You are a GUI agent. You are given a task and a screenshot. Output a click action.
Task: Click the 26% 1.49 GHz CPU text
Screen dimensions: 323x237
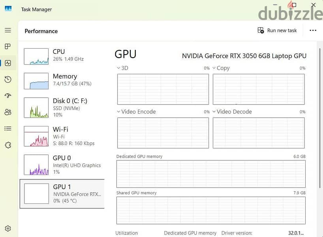coord(68,59)
